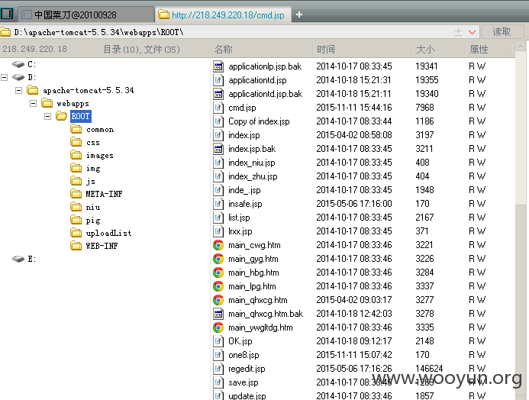Open a new tab with the plus button

[x=299, y=15]
